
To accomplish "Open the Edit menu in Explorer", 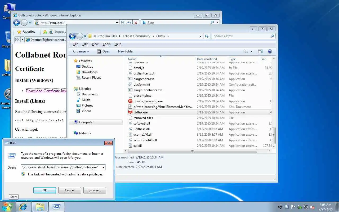I will (x=85, y=44).
